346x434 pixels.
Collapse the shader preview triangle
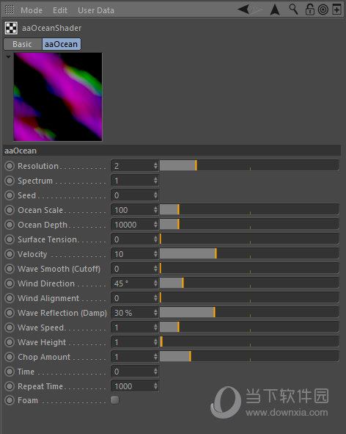pyautogui.click(x=8, y=57)
